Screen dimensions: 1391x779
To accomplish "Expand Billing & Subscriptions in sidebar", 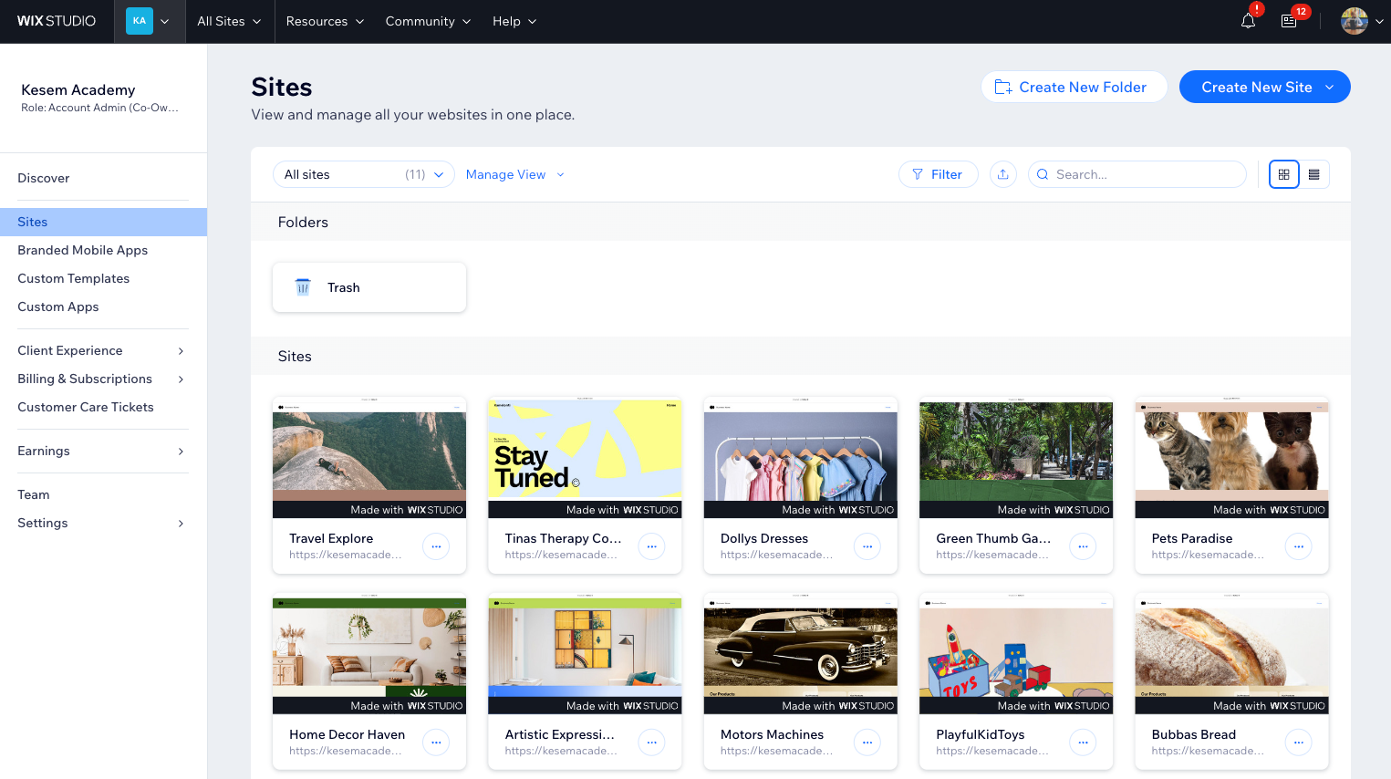I will 100,379.
